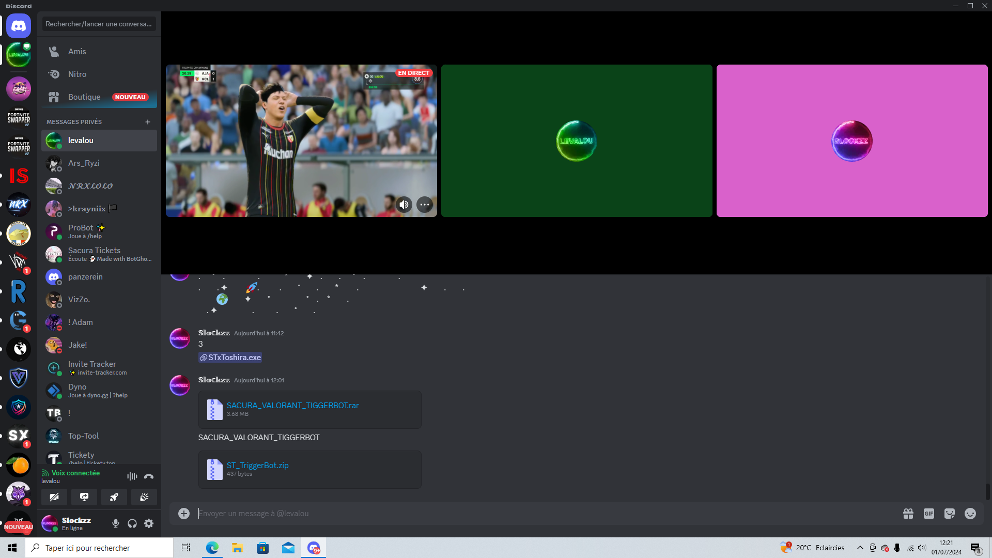
Task: Disconnect from the voice call
Action: (x=149, y=476)
